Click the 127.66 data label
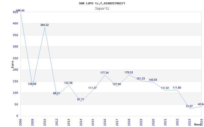Image resolution: width=204 pixels, height=127 pixels. click(x=117, y=84)
